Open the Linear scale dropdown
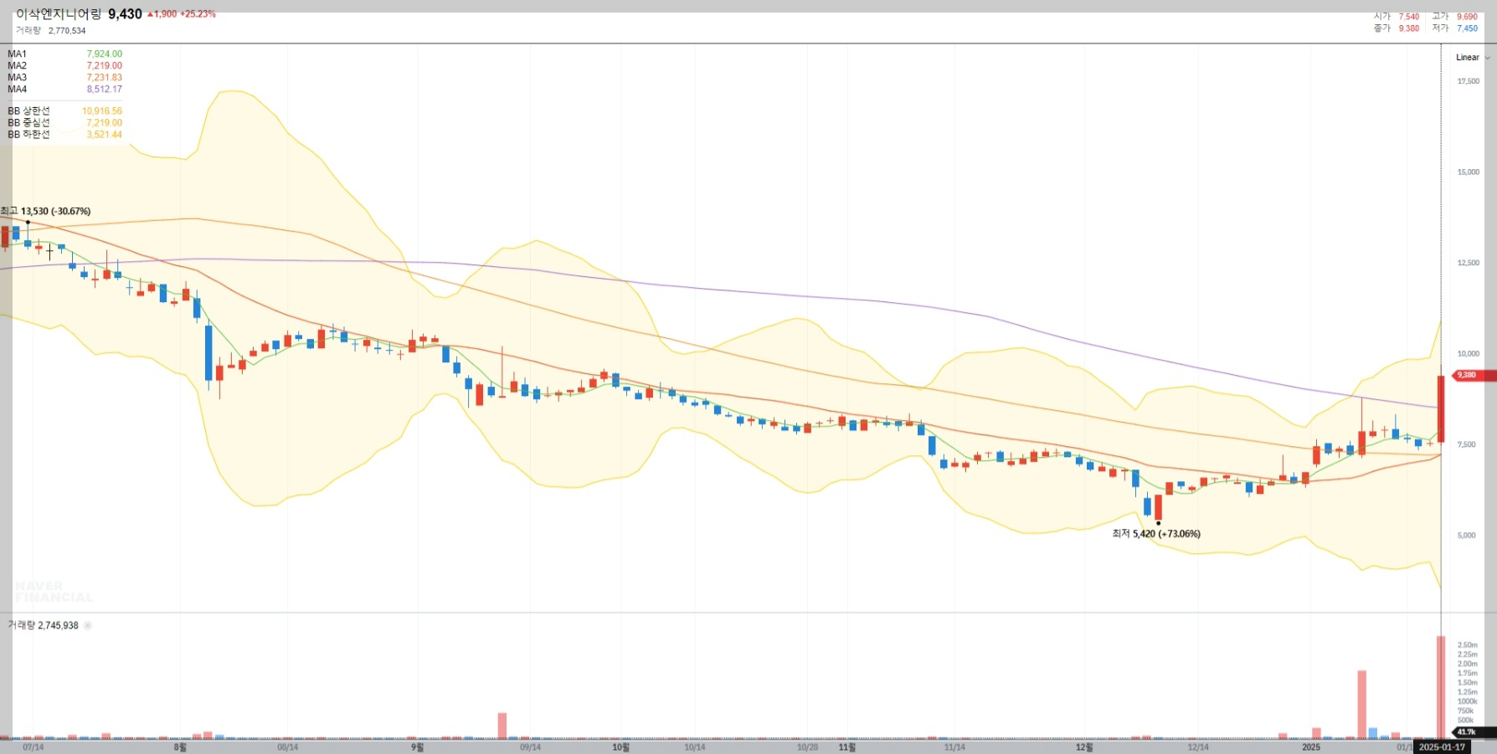This screenshot has height=754, width=1497. (x=1472, y=58)
